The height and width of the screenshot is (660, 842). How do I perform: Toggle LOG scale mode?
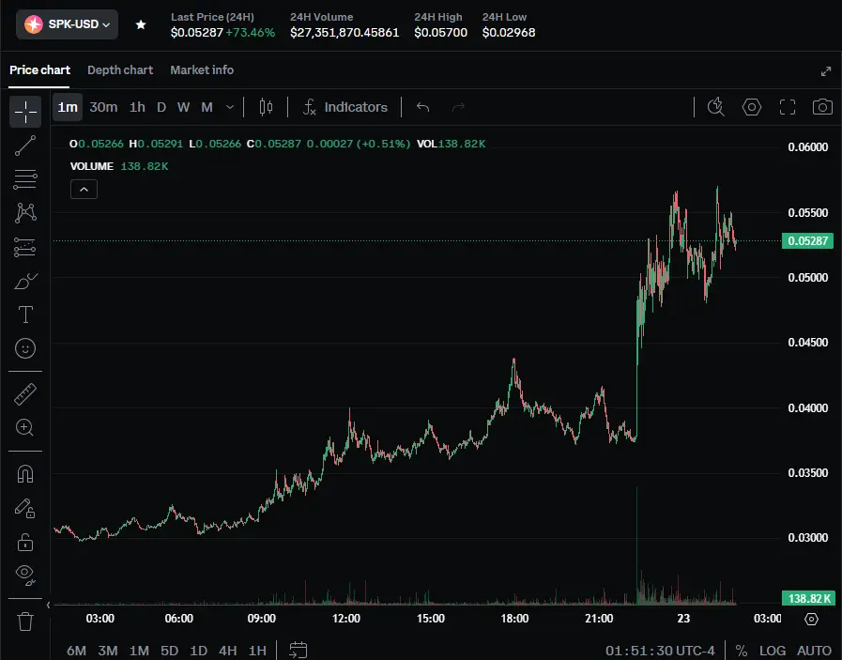click(x=773, y=651)
